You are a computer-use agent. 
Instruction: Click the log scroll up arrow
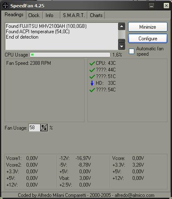[122, 27]
